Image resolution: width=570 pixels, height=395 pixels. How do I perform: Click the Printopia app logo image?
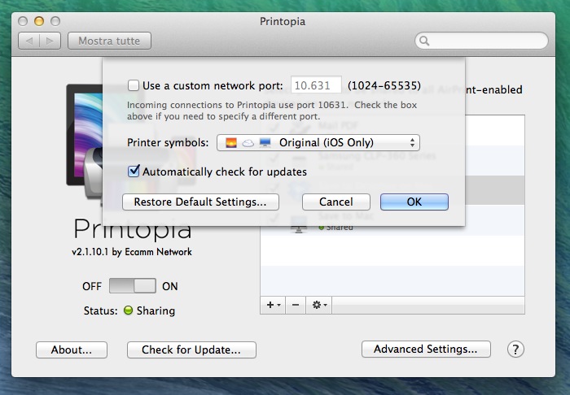[x=84, y=146]
